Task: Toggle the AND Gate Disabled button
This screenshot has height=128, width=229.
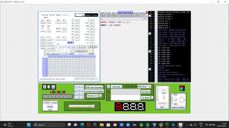Action: pos(94,87)
